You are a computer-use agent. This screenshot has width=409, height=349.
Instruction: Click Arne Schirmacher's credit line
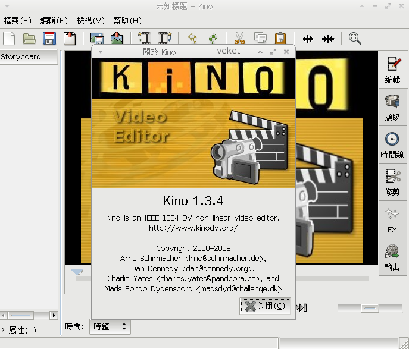coord(193,259)
